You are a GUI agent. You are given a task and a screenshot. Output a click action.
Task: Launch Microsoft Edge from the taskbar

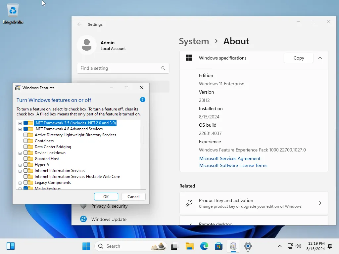point(204,246)
